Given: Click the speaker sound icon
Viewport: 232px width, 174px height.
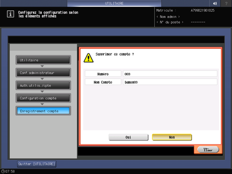Looking at the screenshot, I should (215, 3).
